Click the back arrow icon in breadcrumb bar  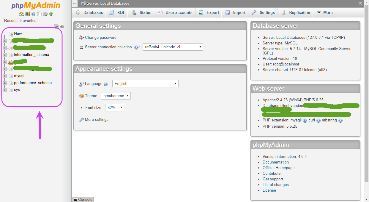75,4
